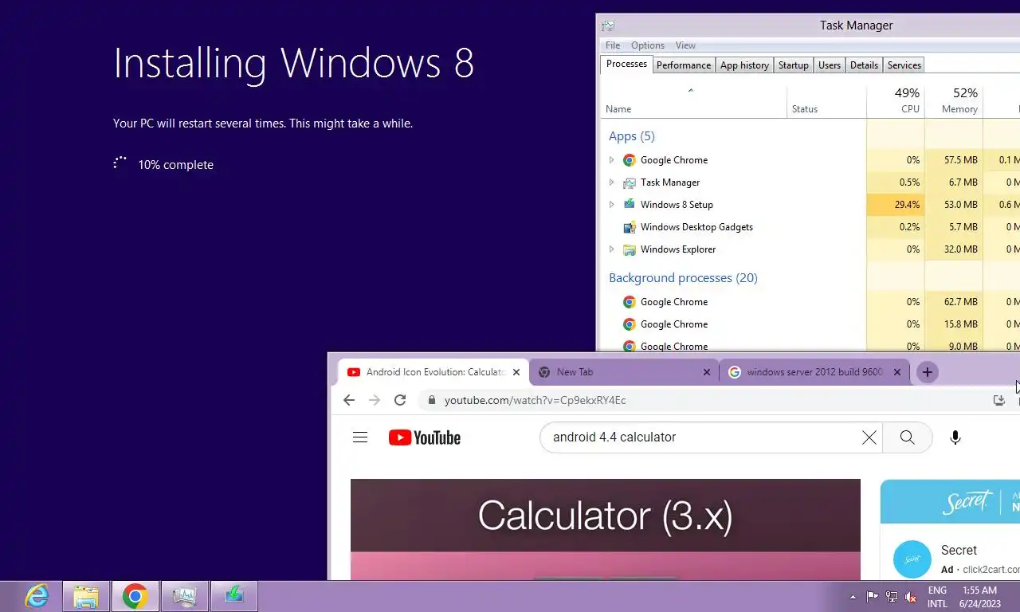The image size is (1020, 612).
Task: Show hidden tray icons arrow
Action: pyautogui.click(x=853, y=597)
